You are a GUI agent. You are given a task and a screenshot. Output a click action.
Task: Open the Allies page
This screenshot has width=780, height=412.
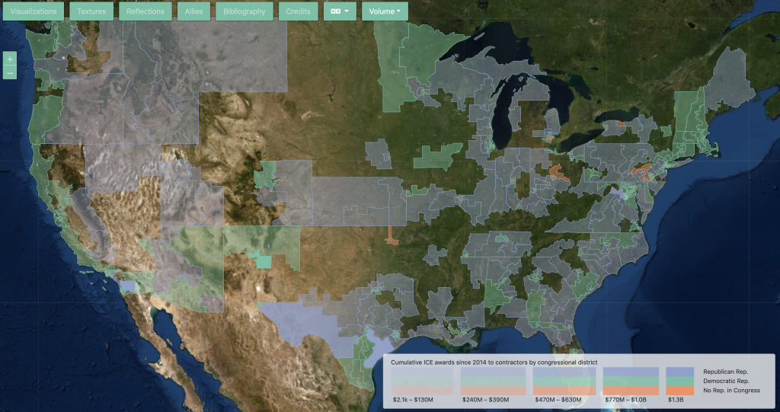click(x=193, y=11)
